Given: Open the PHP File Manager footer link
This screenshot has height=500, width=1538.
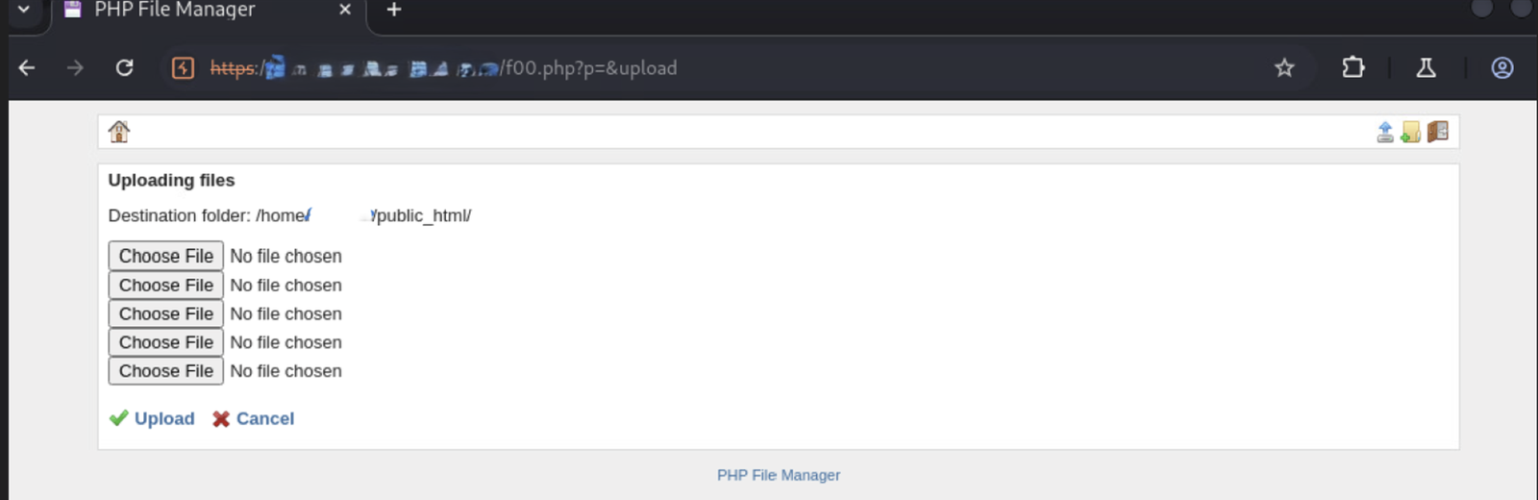Looking at the screenshot, I should point(779,475).
